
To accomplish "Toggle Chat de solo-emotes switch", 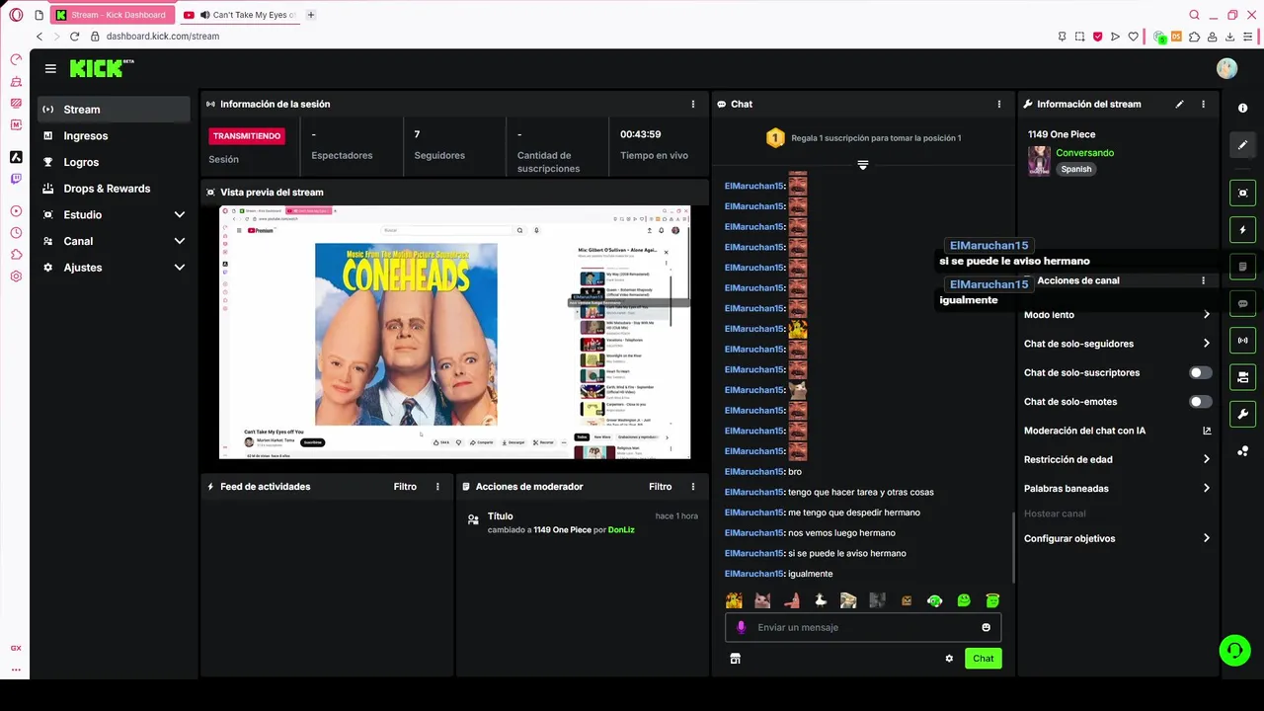I will point(1200,402).
